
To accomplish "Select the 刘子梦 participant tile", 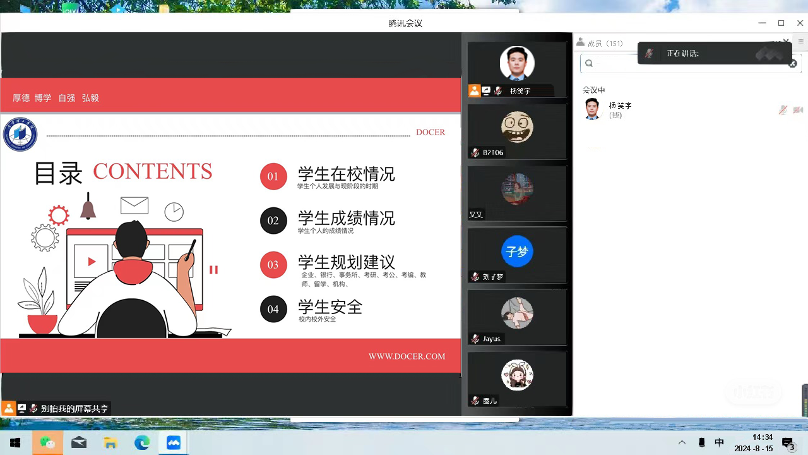I will point(517,254).
